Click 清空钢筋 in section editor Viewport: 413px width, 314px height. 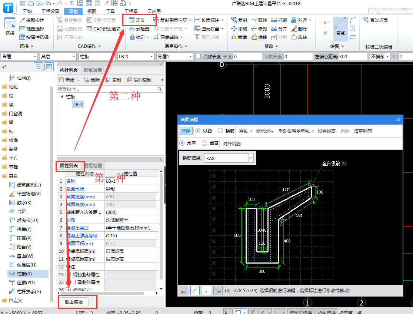[363, 131]
